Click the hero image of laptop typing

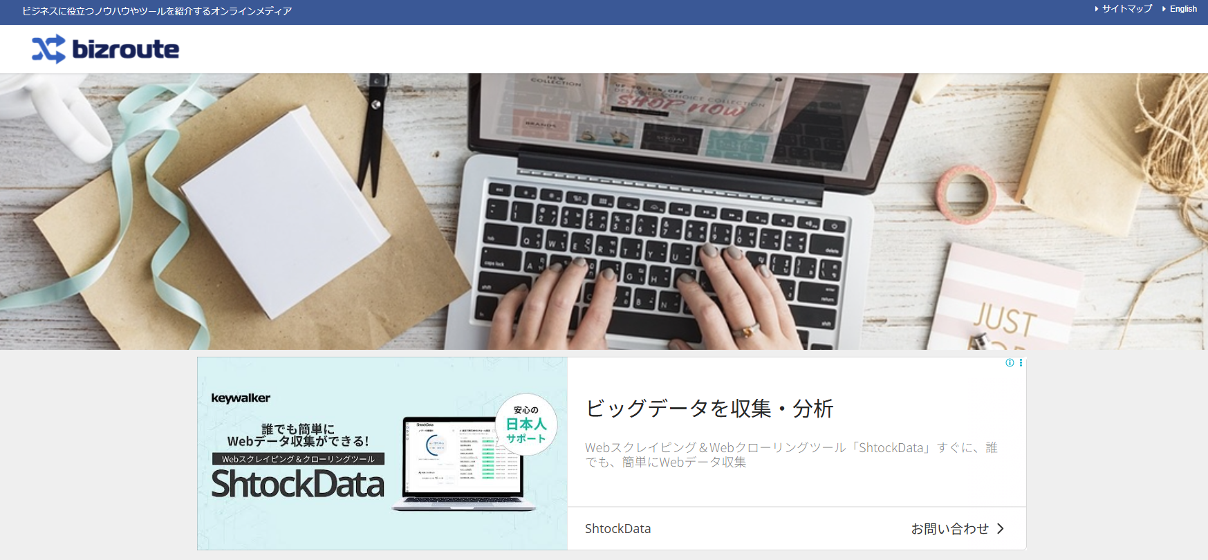604,212
